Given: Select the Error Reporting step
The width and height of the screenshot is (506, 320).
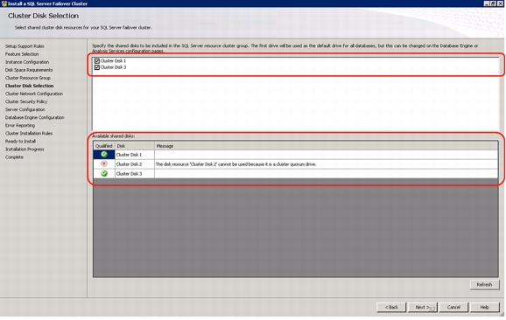Looking at the screenshot, I should click(20, 125).
